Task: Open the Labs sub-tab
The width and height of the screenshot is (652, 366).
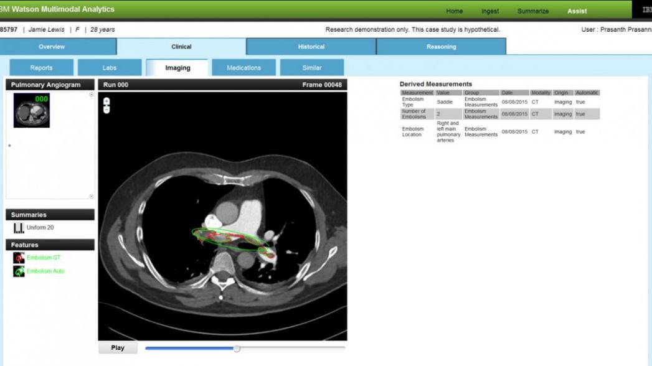Action: tap(109, 68)
